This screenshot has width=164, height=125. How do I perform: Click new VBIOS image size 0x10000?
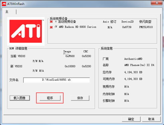pos(70,66)
